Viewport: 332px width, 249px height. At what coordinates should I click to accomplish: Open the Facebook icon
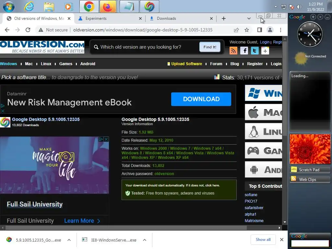[244, 51]
